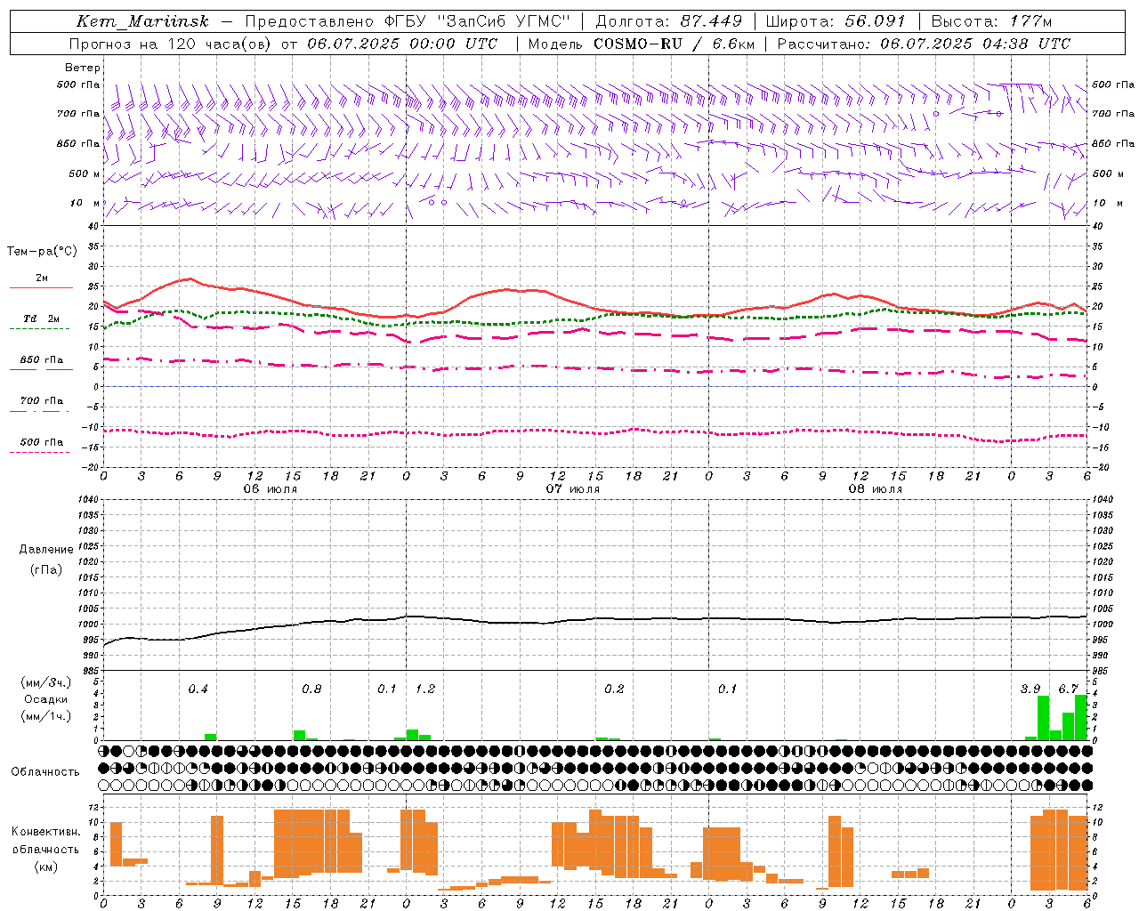Image resolution: width=1139 pixels, height=911 pixels.
Task: Select the latitude value 56.091
Action: (x=875, y=21)
